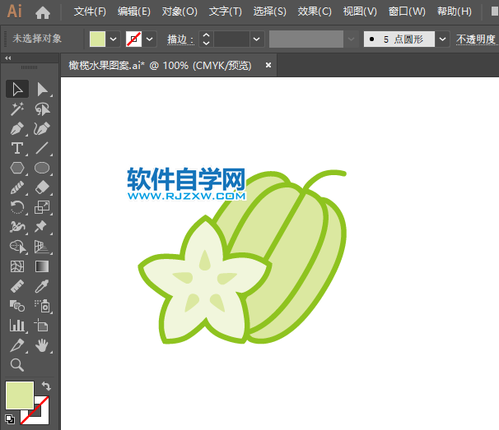Image resolution: width=499 pixels, height=430 pixels.
Task: Activate the Type tool
Action: (x=17, y=148)
